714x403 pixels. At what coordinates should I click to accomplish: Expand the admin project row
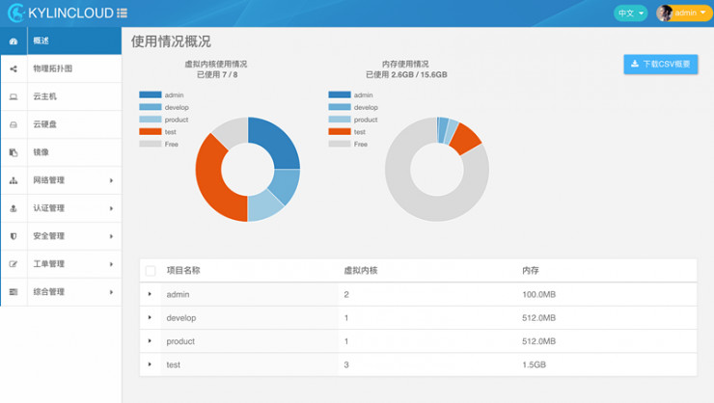click(x=151, y=294)
